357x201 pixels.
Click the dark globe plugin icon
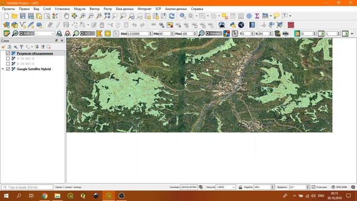(241, 25)
